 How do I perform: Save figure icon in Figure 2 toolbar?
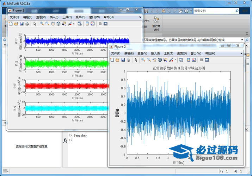[x=123, y=60]
